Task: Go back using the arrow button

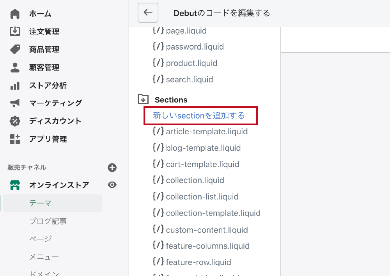Action: [148, 13]
